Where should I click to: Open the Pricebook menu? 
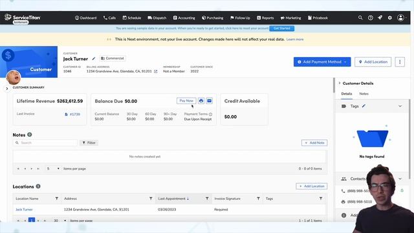(318, 17)
